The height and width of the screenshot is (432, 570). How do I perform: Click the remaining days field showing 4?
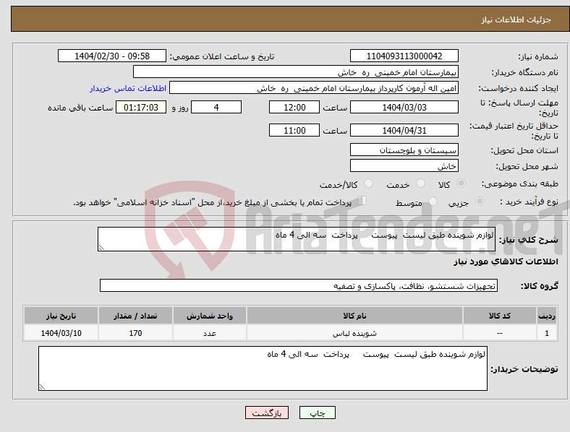tap(216, 107)
